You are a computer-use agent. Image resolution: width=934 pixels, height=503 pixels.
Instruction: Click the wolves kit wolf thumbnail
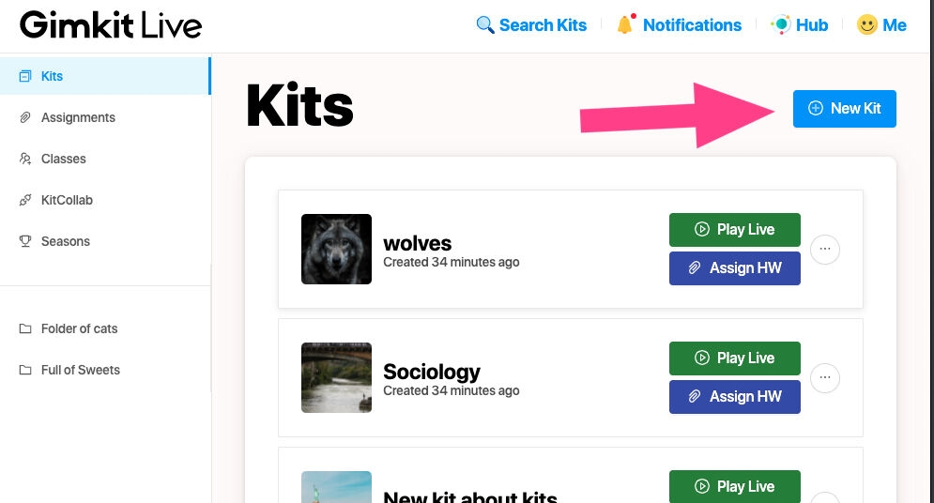[336, 249]
